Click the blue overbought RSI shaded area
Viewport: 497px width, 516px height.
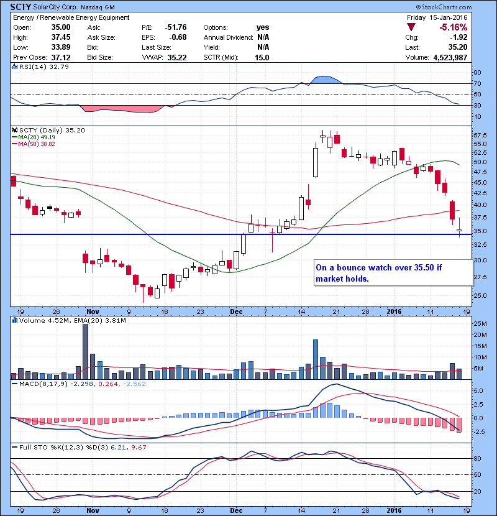326,80
